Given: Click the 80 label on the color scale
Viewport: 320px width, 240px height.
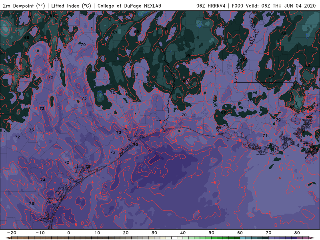Looking at the screenshot, I should (x=297, y=233).
